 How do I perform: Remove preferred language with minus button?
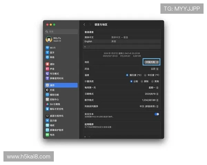[89, 47]
